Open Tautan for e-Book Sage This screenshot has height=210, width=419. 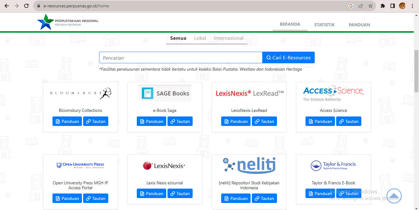pyautogui.click(x=180, y=121)
